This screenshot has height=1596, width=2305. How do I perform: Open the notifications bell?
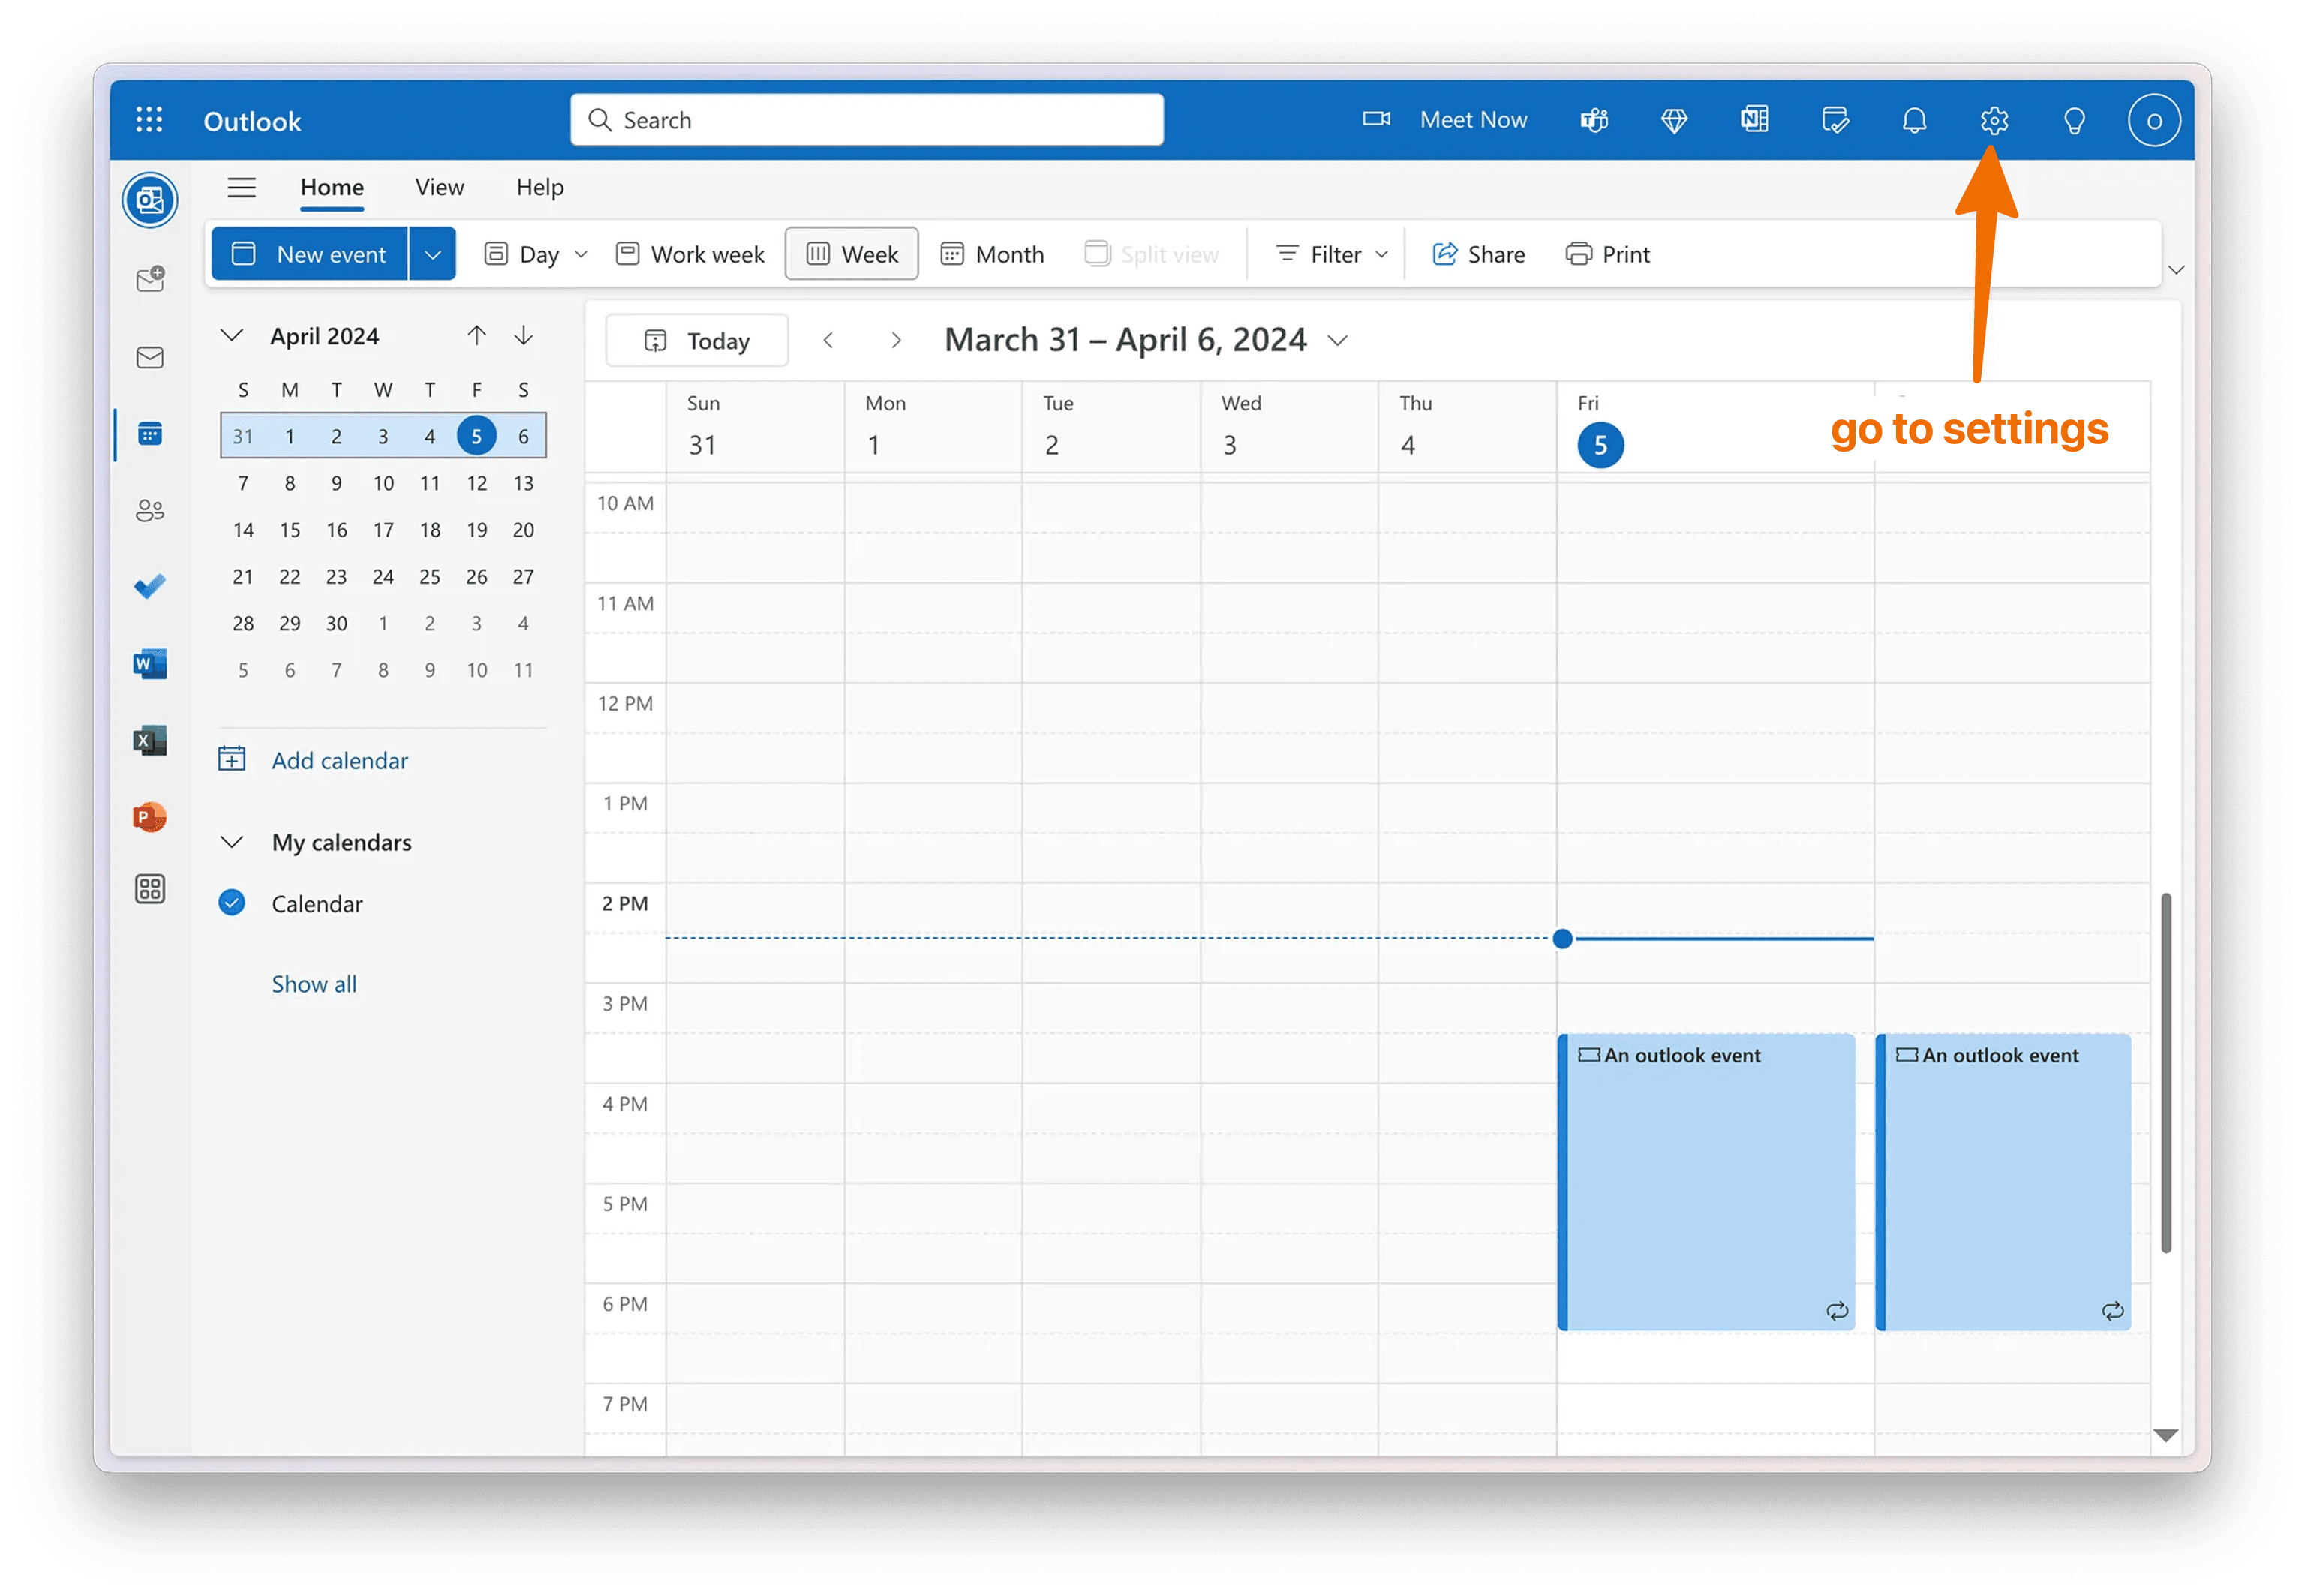coord(1913,121)
